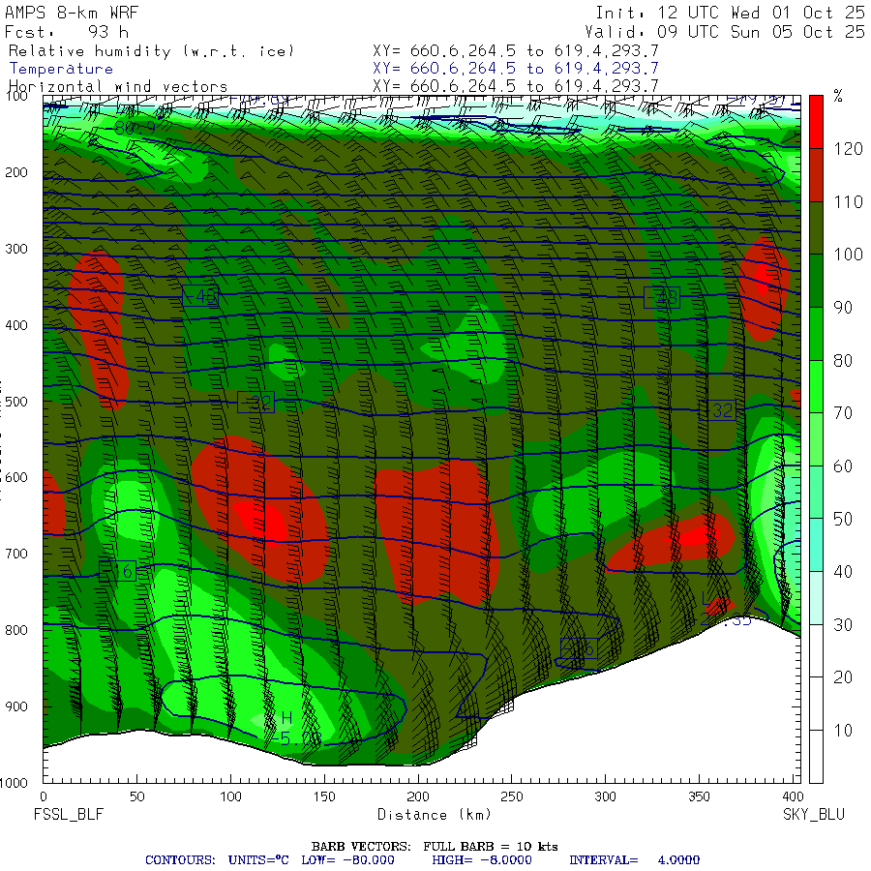Select the right '-32' temperature contour label
This screenshot has height=871, width=871.
point(718,410)
